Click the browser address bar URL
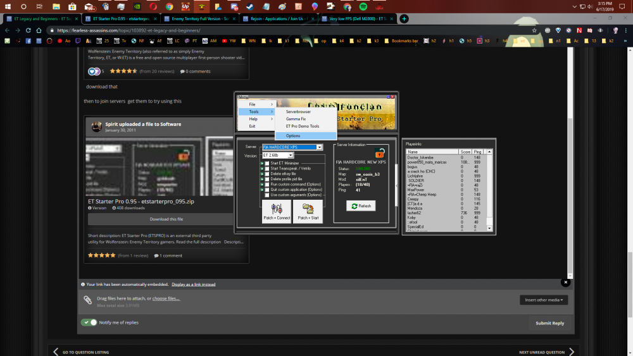633x356 pixels. coord(128,30)
